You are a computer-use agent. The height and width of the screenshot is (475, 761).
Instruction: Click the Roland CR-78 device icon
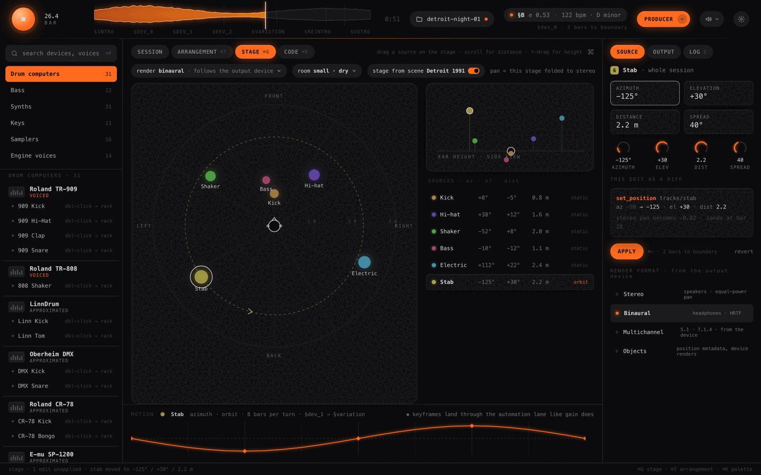(16, 407)
